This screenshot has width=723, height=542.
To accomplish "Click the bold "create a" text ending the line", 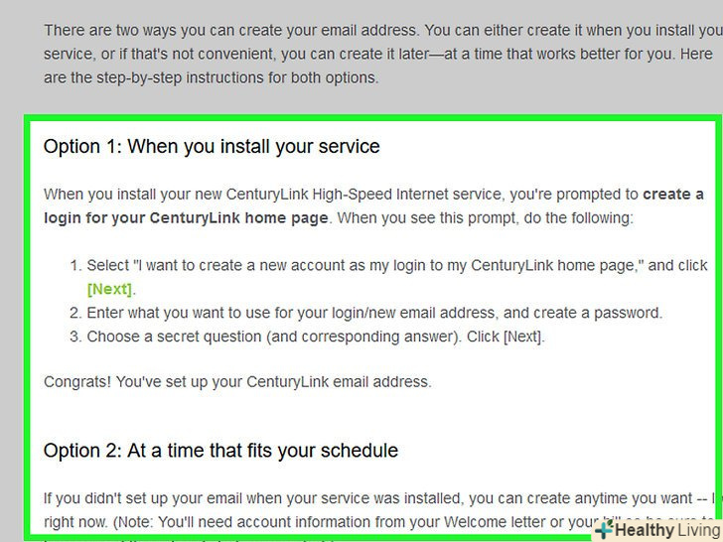I will (672, 195).
